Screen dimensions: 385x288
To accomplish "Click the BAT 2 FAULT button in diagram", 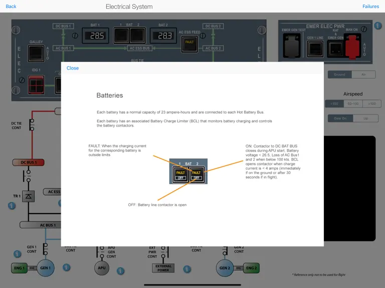I will pos(197,174).
